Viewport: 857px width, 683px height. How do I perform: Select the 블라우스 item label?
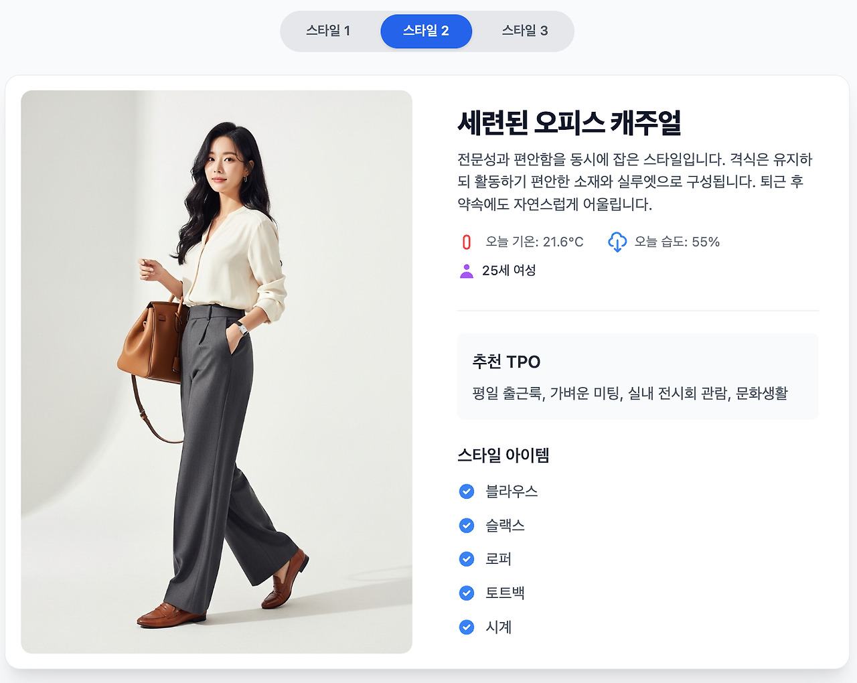(x=512, y=491)
